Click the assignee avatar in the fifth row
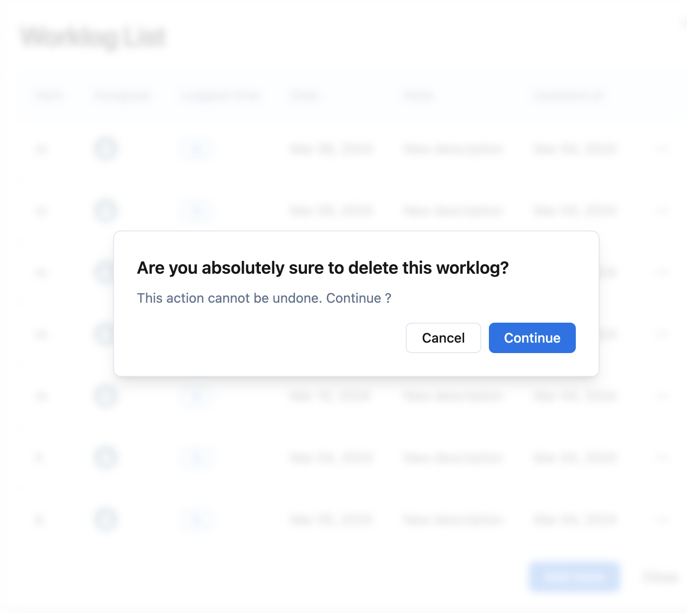687x613 pixels. pos(105,396)
